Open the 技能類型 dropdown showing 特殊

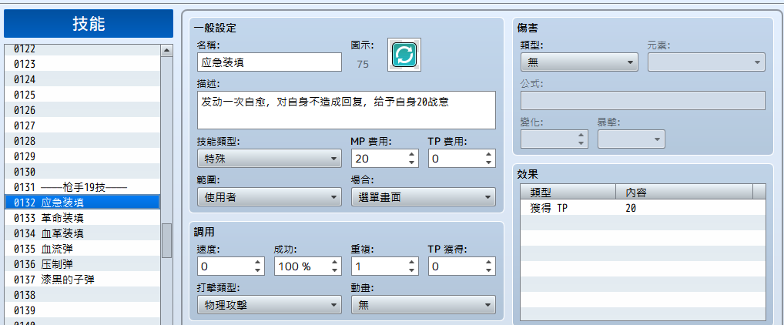pos(270,159)
